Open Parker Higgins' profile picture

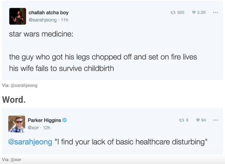click(x=17, y=124)
